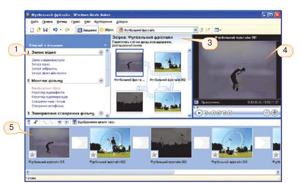Open the Правка menu
This screenshot has height=183, width=302.
(x=47, y=22)
